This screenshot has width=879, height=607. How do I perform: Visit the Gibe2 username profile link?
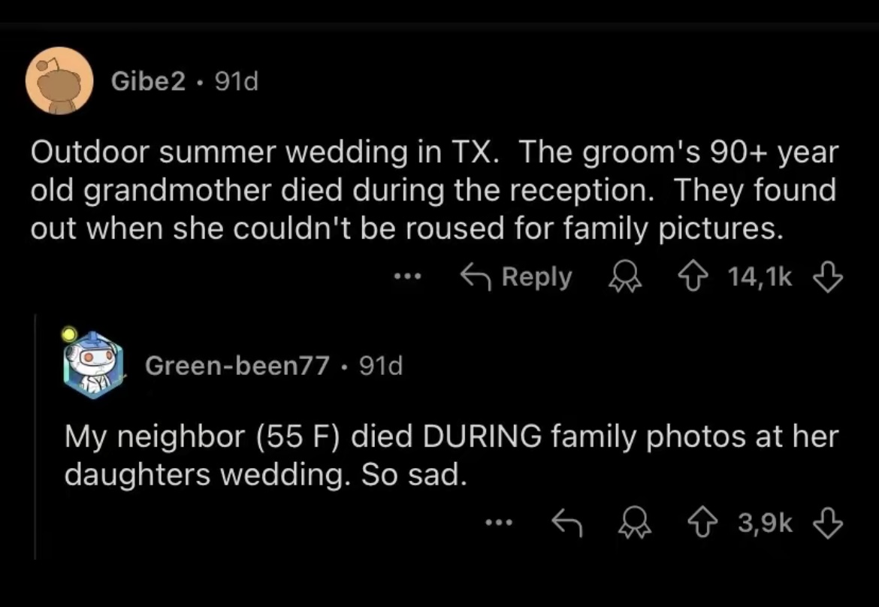(148, 82)
